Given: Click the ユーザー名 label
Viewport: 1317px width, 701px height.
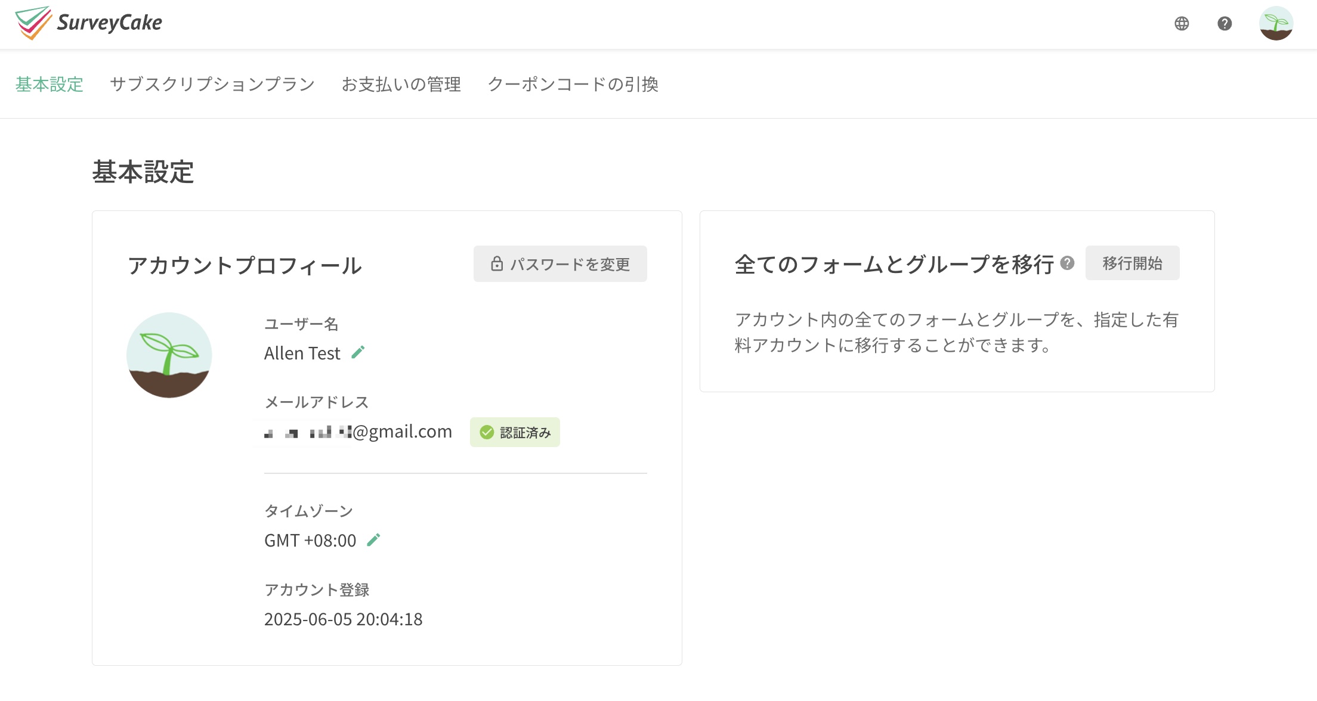Looking at the screenshot, I should click(301, 324).
